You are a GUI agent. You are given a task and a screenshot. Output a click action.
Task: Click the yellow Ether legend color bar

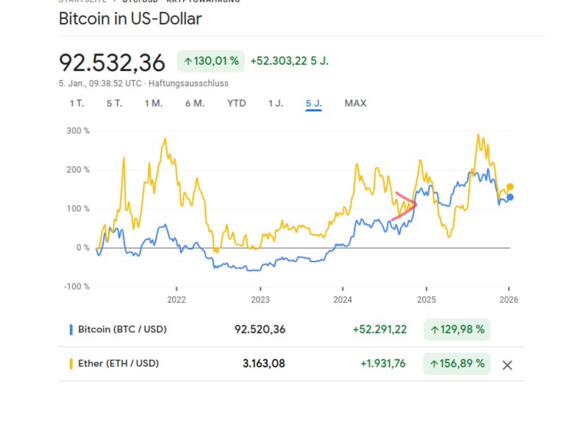71,364
